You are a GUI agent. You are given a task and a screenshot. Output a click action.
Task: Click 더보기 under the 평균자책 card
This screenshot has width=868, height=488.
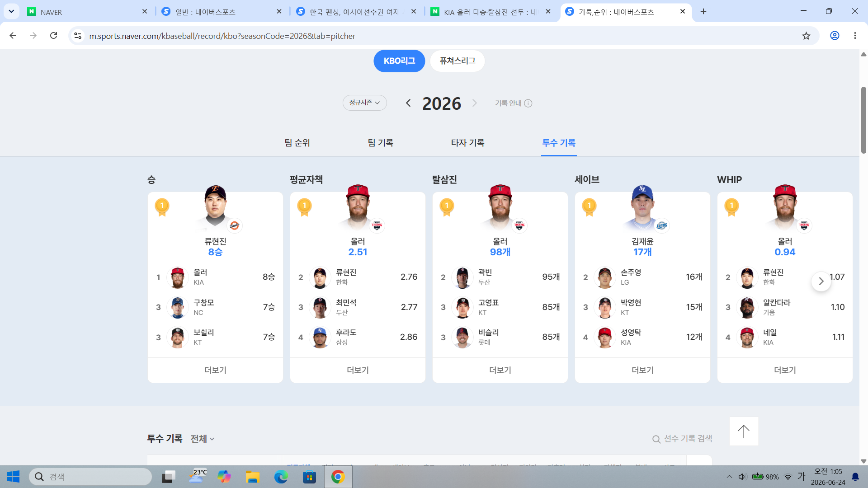click(358, 370)
